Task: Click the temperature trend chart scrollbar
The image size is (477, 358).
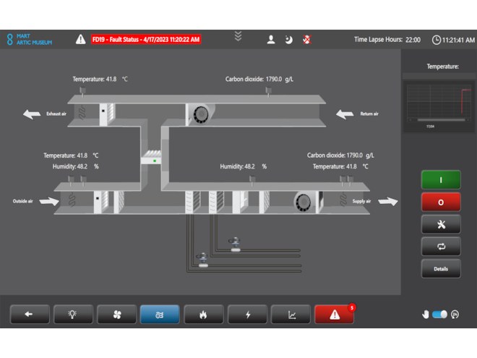Action: coord(440,120)
